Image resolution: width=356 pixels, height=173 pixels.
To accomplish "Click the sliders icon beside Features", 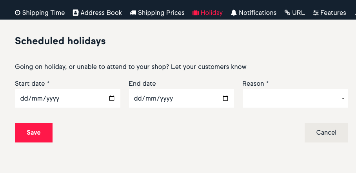I will coord(316,13).
